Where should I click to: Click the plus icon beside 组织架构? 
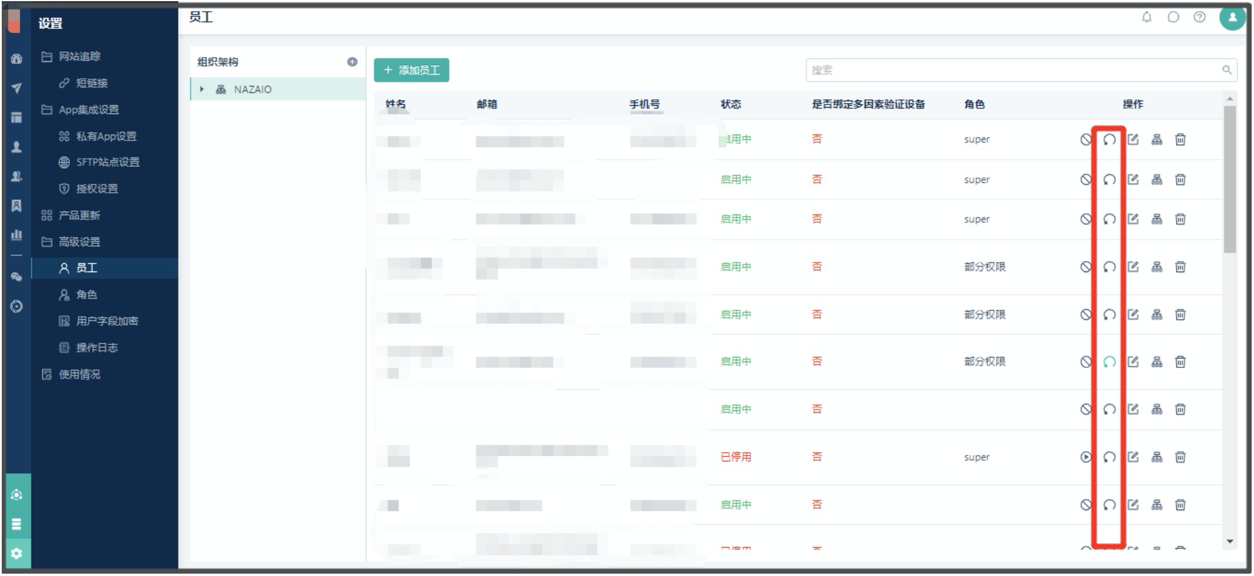coord(352,62)
